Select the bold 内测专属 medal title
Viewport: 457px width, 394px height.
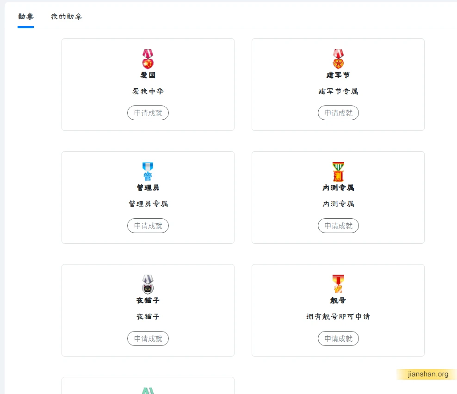point(338,188)
